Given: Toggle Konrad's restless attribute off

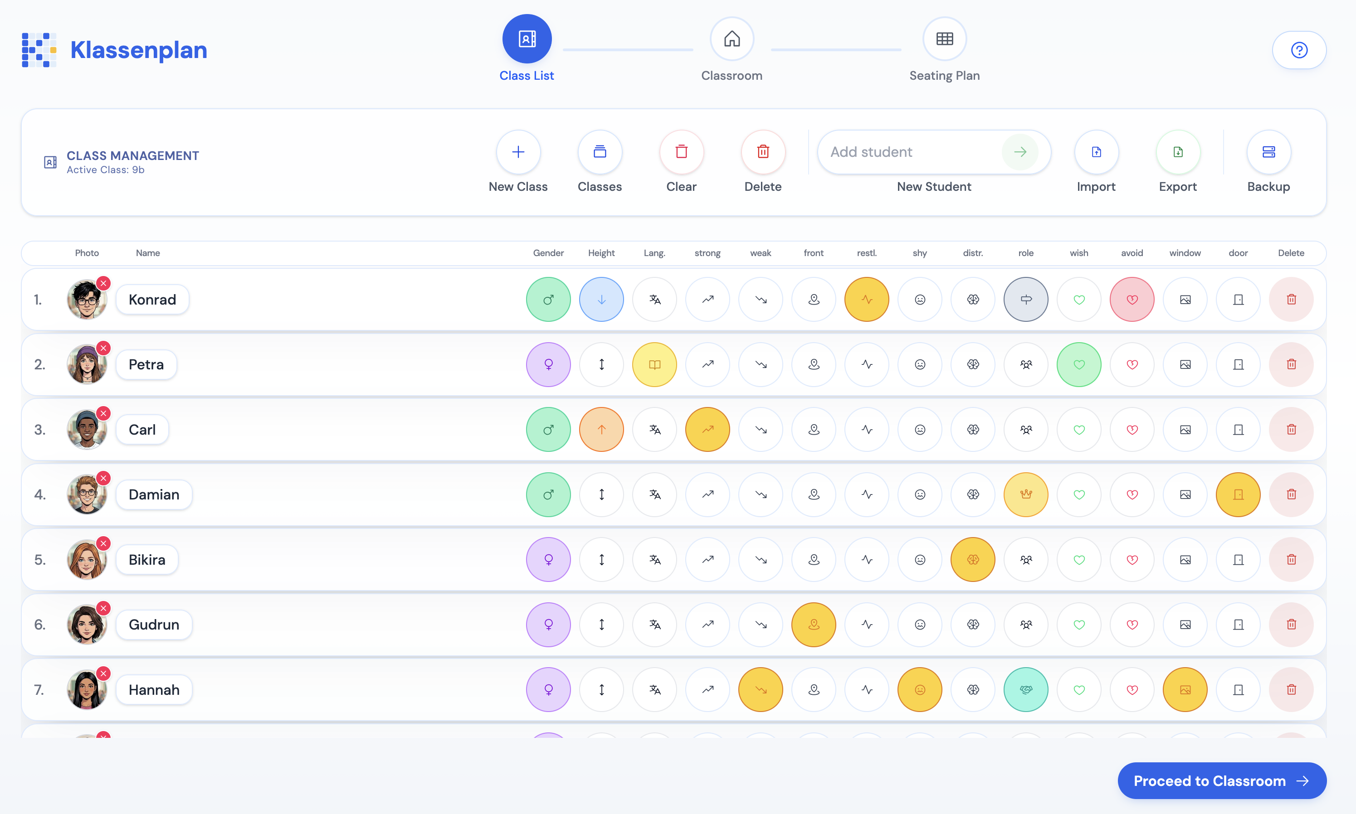Looking at the screenshot, I should [x=867, y=300].
